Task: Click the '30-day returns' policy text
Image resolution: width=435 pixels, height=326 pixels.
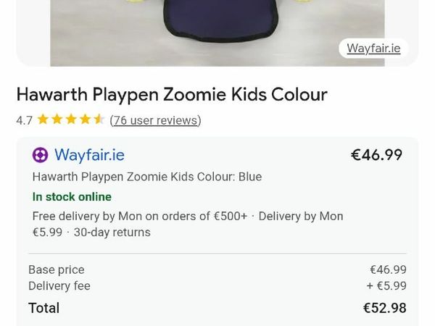Action: (x=112, y=233)
